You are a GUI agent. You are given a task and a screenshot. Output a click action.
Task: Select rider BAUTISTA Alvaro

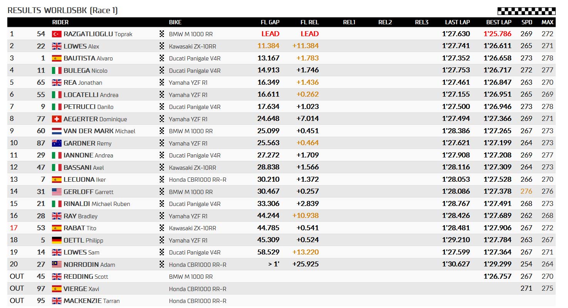tap(88, 58)
